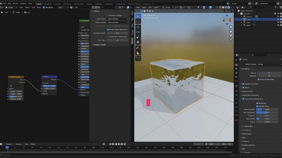
Task: Expand the Subsurface Scattering panel
Action: [x=250, y=95]
